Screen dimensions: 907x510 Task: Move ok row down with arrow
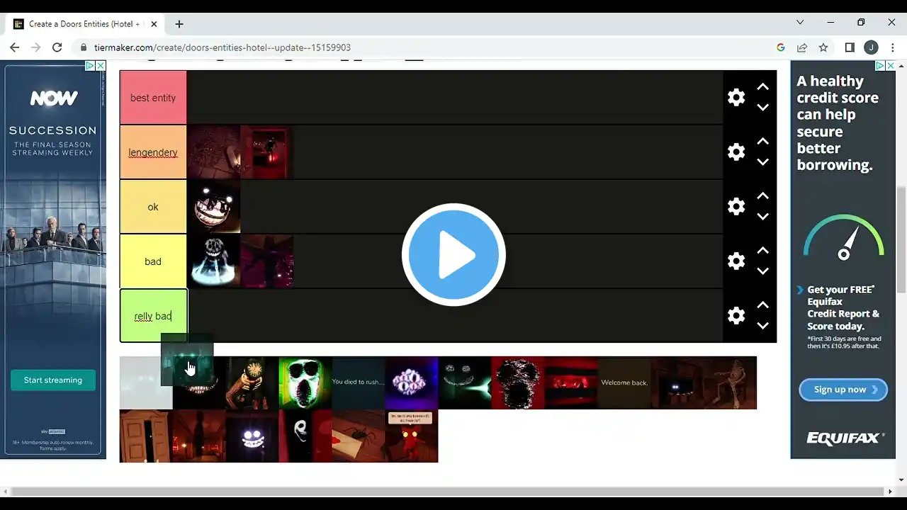coord(762,217)
